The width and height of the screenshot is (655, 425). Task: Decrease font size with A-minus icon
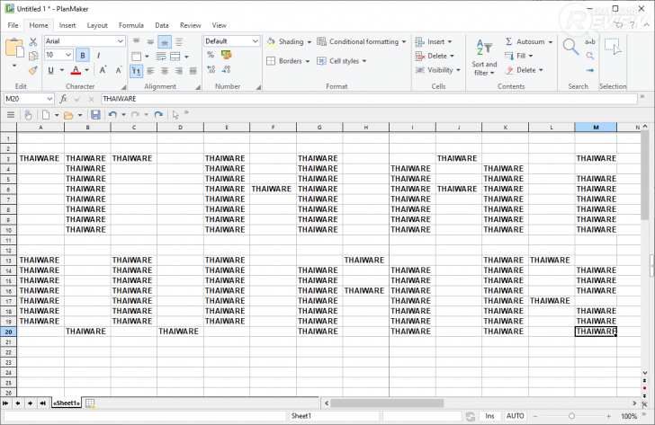(119, 70)
